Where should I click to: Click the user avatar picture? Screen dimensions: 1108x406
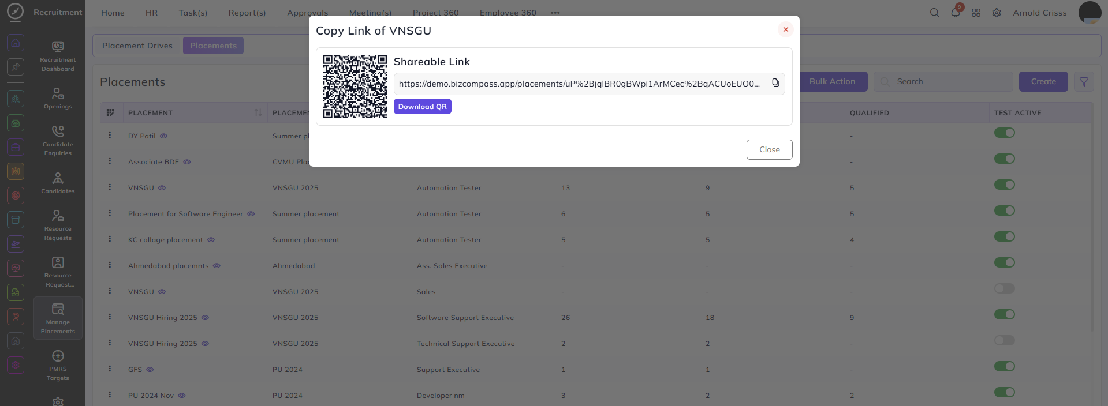coord(1090,13)
